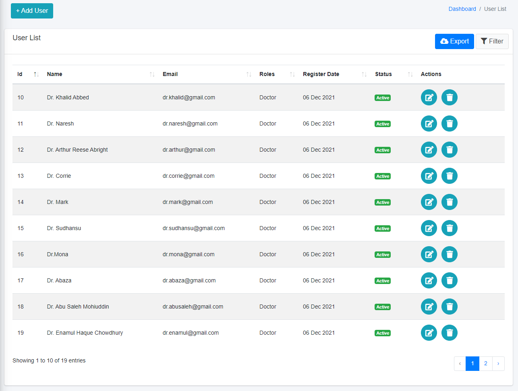
Task: Delete Dr. Enamul Haque Chowdhury entry
Action: 449,333
